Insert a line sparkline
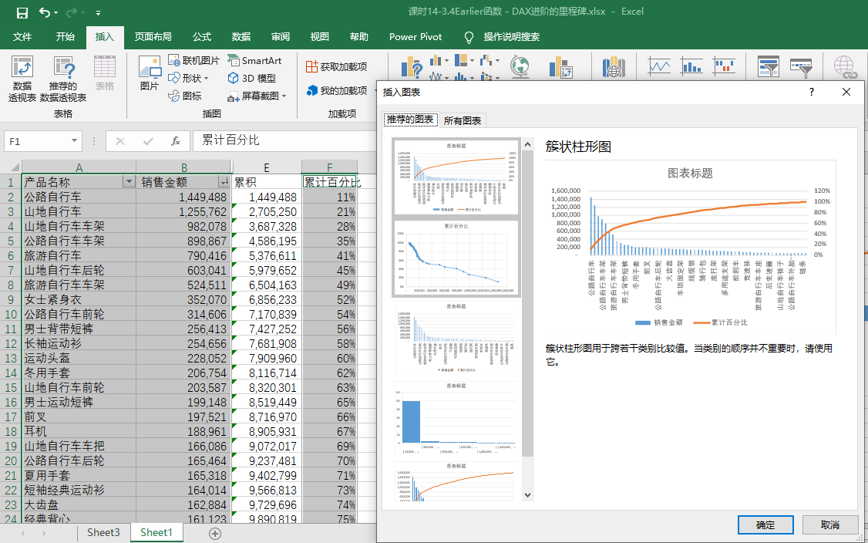The width and height of the screenshot is (868, 543). coord(659,66)
